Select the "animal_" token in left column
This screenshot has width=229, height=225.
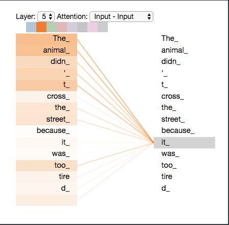(47, 51)
